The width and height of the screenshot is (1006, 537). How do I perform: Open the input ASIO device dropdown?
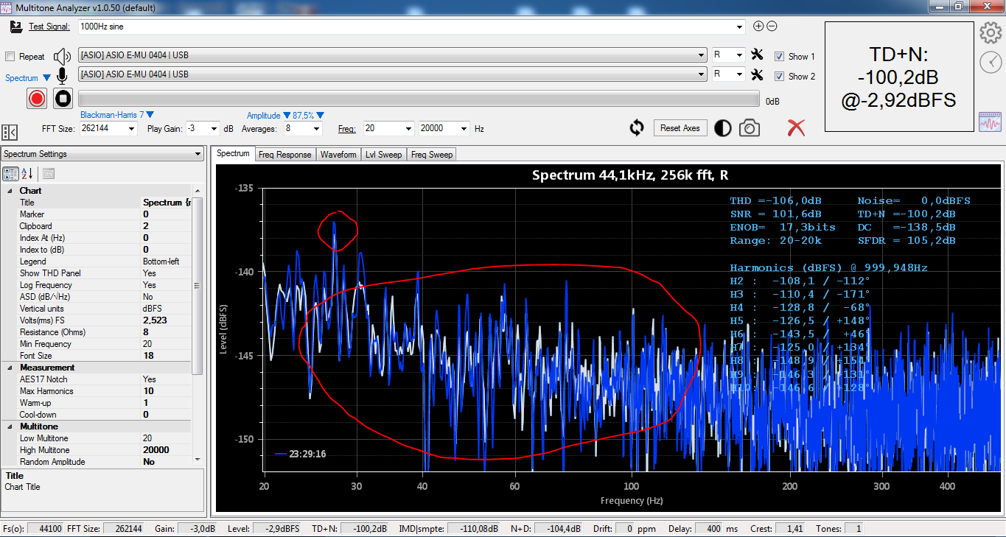point(702,74)
